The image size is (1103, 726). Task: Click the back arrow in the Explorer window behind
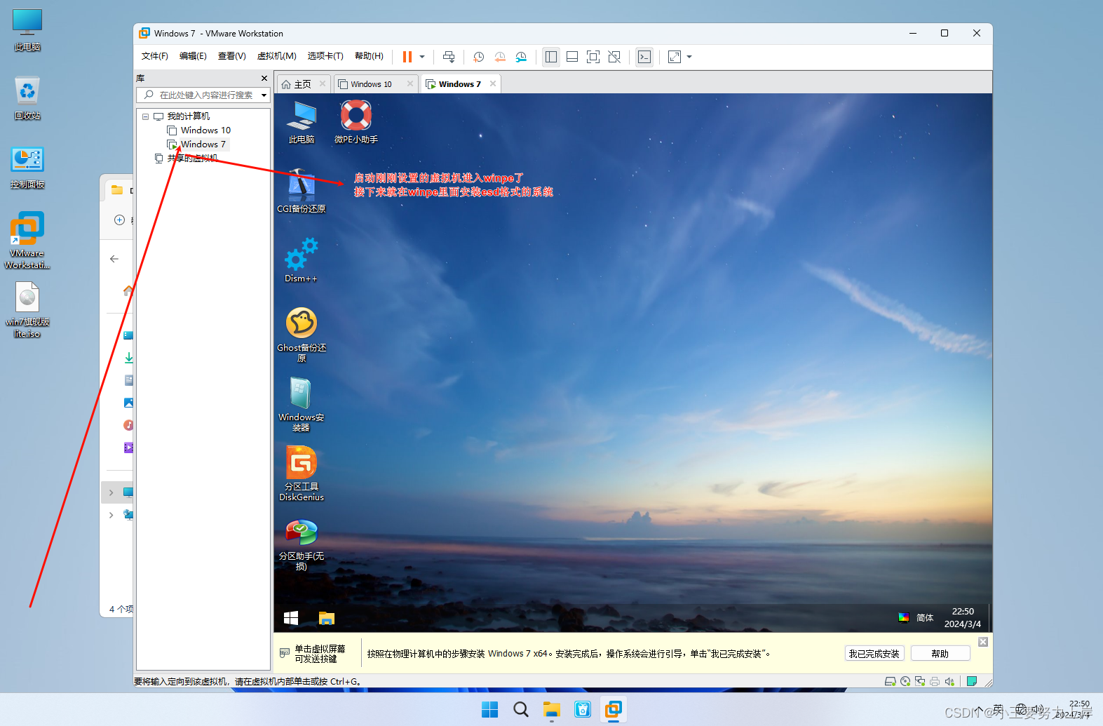click(x=114, y=259)
